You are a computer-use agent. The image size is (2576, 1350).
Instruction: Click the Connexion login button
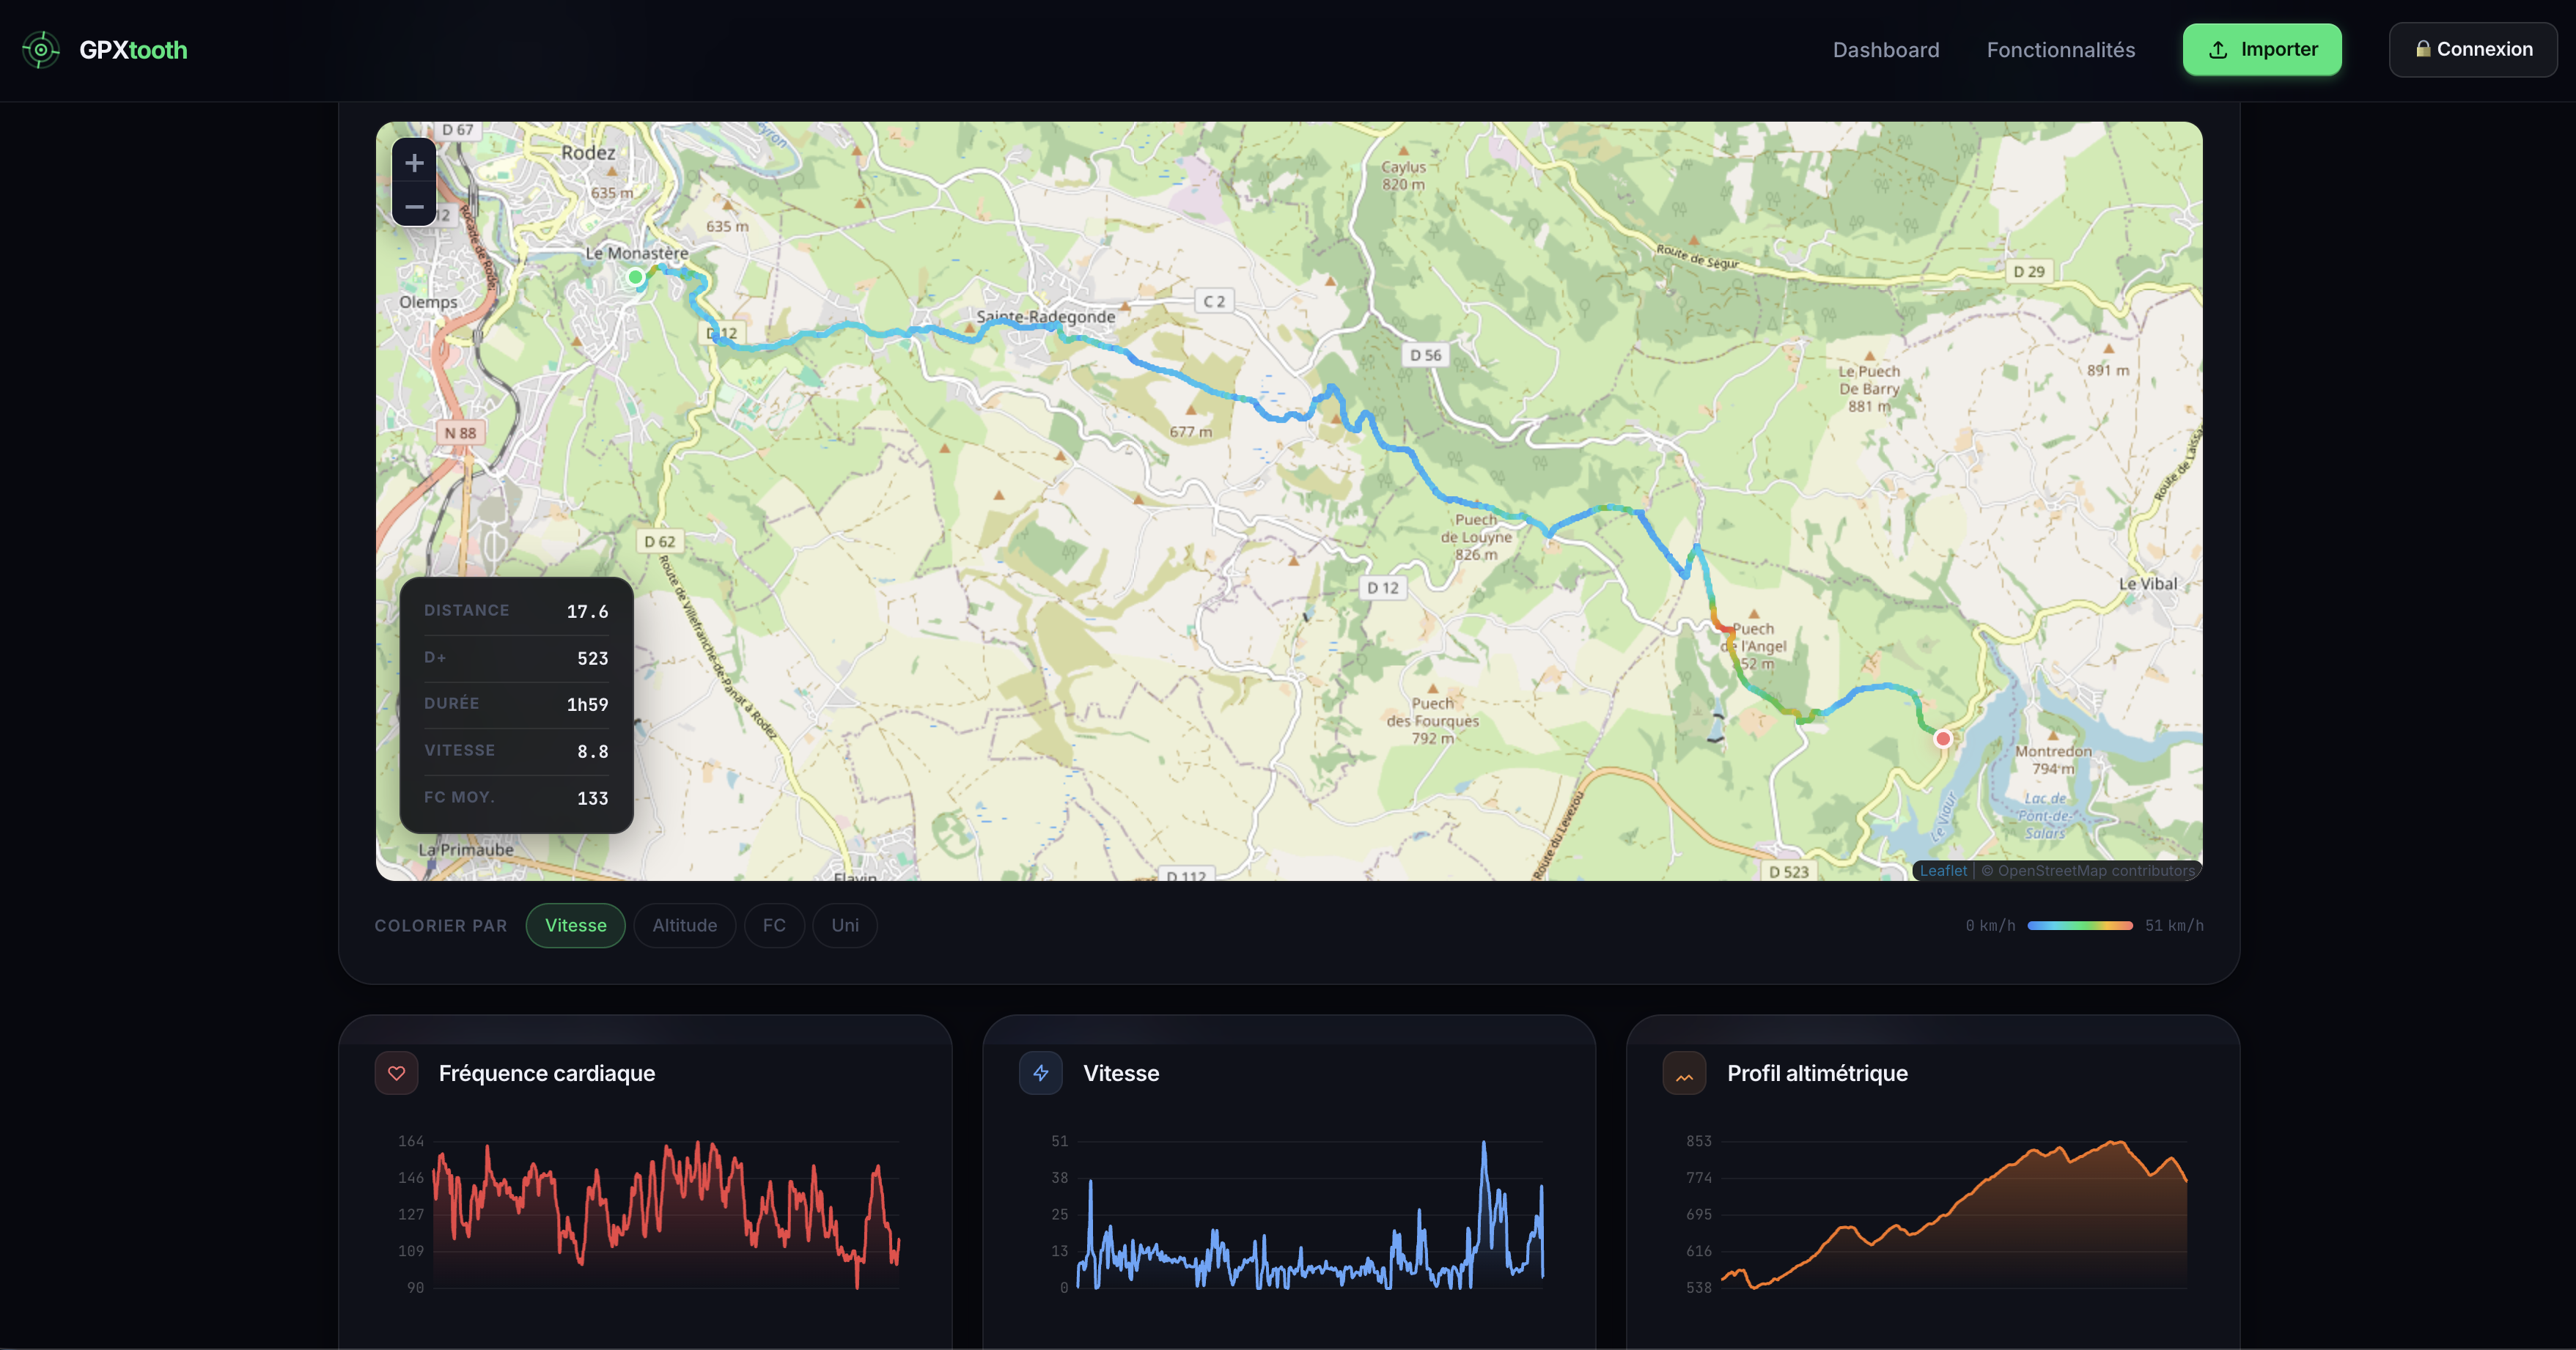[x=2472, y=50]
